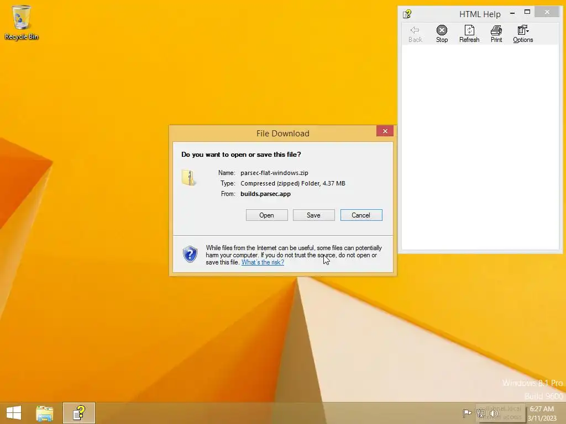Click the type text Compressed (zipped) Folder
Viewport: 566px width, 424px height.
280,183
